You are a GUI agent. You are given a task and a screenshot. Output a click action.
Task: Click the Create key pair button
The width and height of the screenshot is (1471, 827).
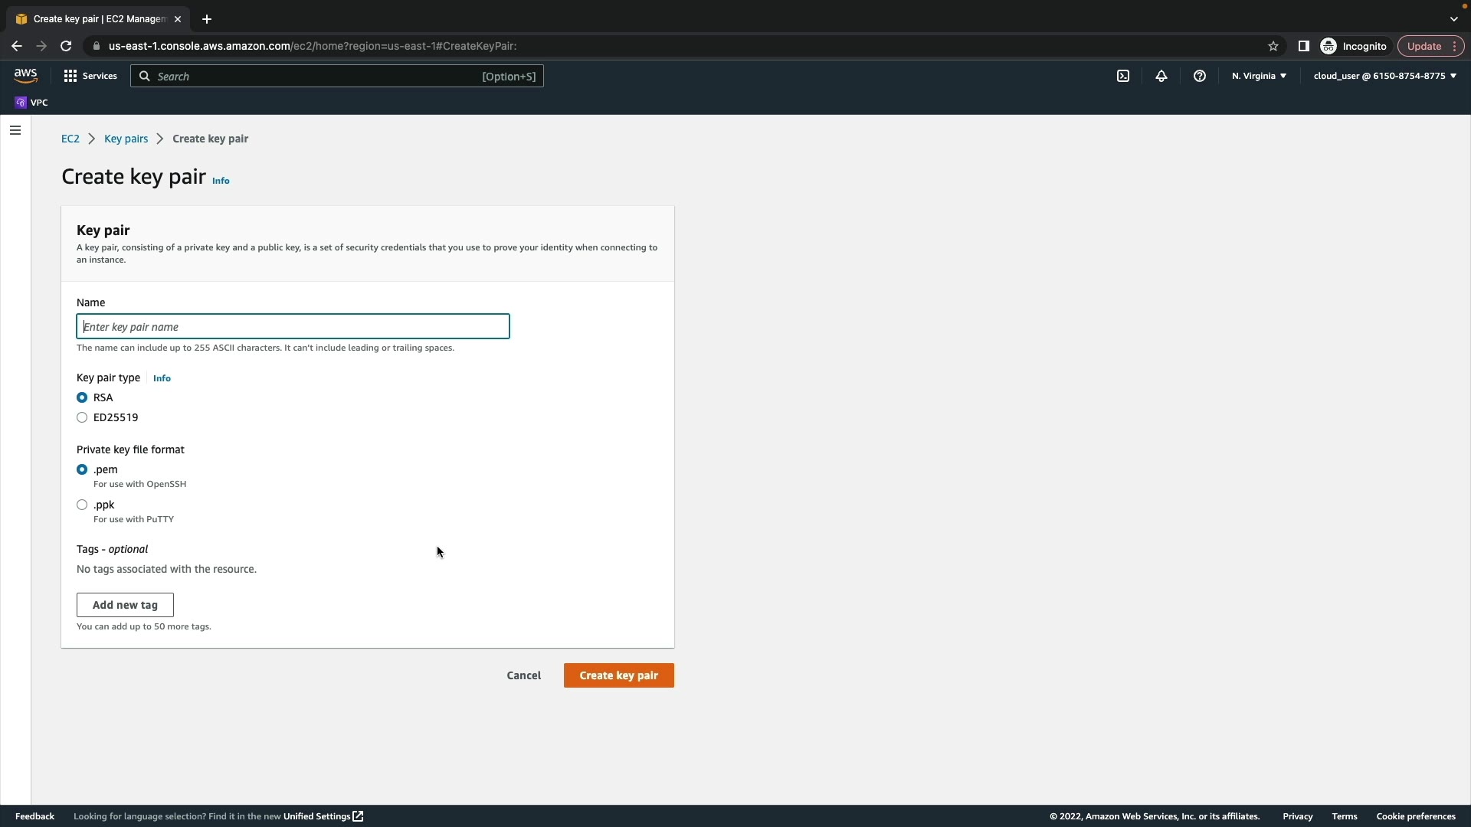coord(618,675)
